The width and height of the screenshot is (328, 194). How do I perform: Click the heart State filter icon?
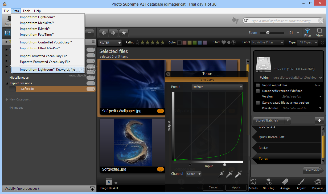pos(224,42)
